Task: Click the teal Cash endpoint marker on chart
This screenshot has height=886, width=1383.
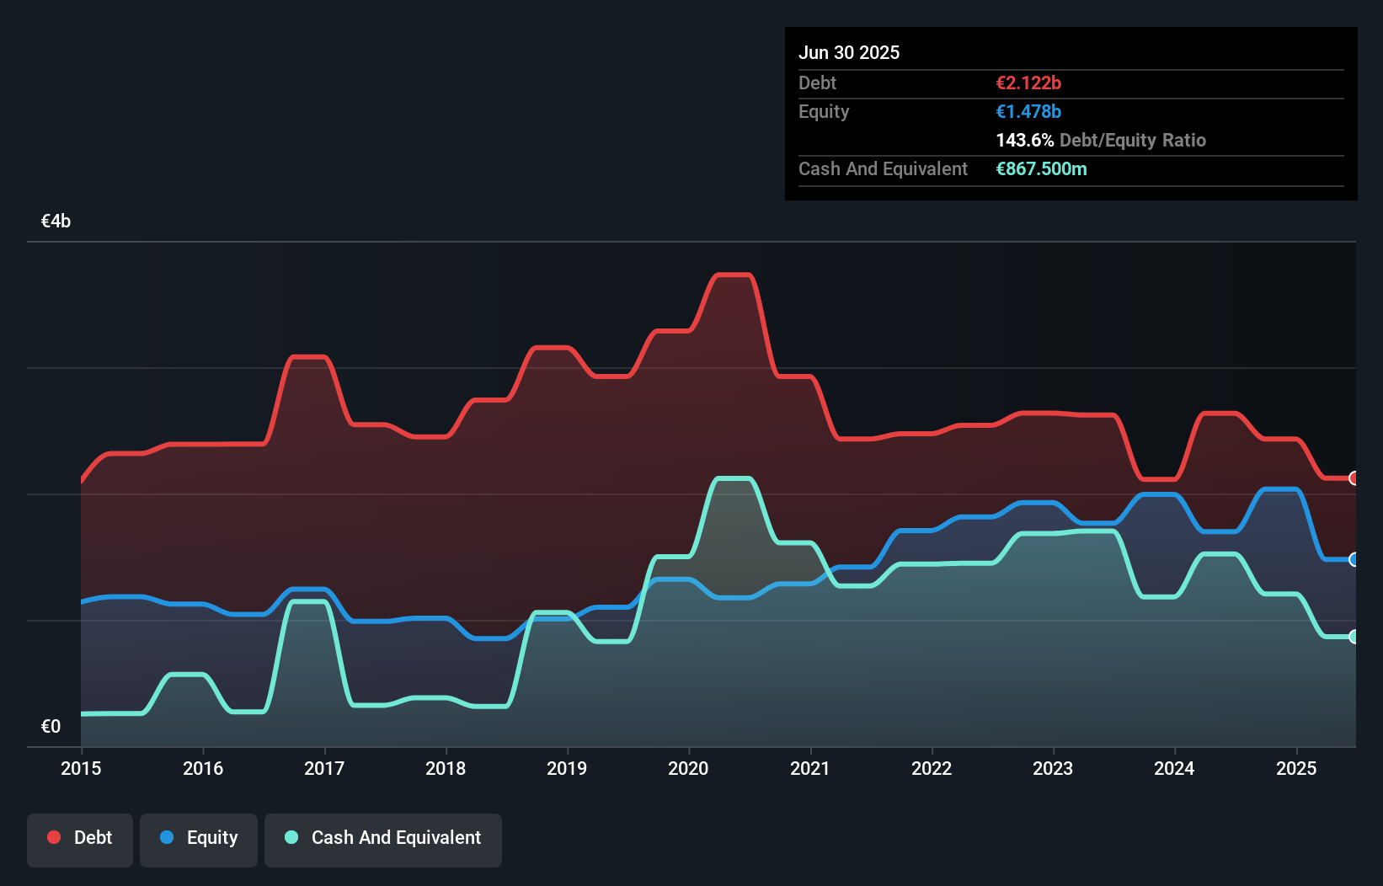Action: pyautogui.click(x=1354, y=638)
